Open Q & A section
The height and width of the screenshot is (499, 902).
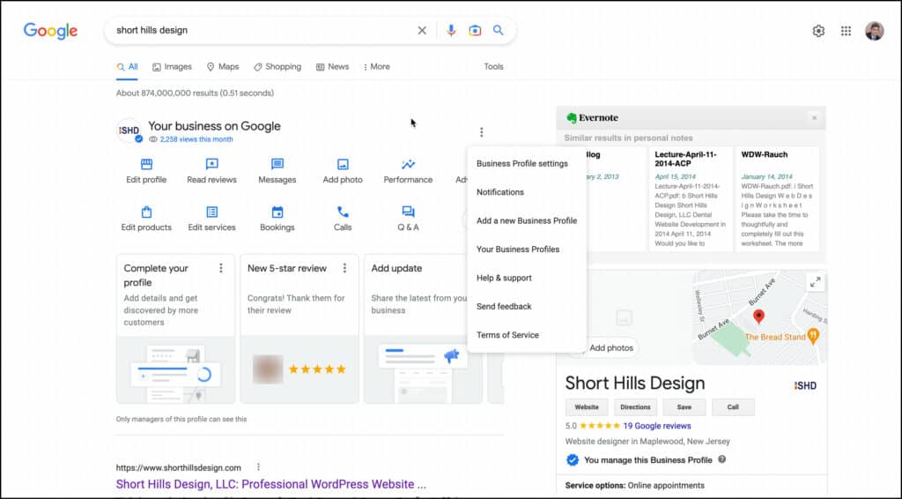point(408,219)
